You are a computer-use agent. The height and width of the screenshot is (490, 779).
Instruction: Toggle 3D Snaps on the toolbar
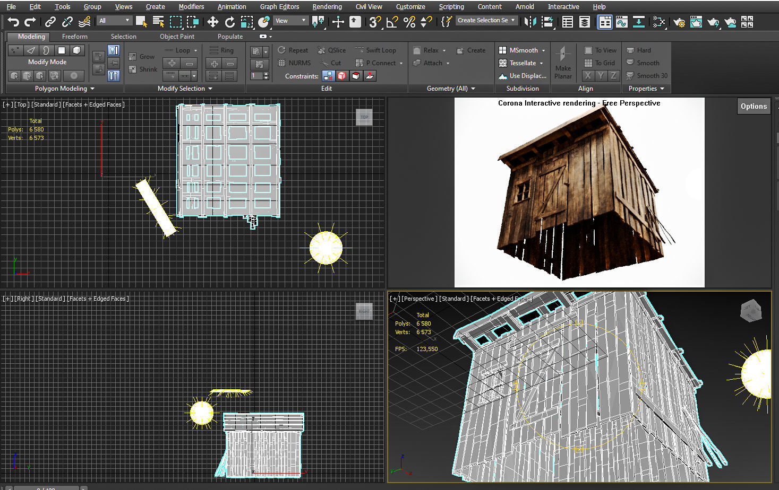pos(375,22)
